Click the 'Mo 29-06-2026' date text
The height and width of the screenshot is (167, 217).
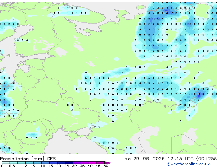point(145,159)
